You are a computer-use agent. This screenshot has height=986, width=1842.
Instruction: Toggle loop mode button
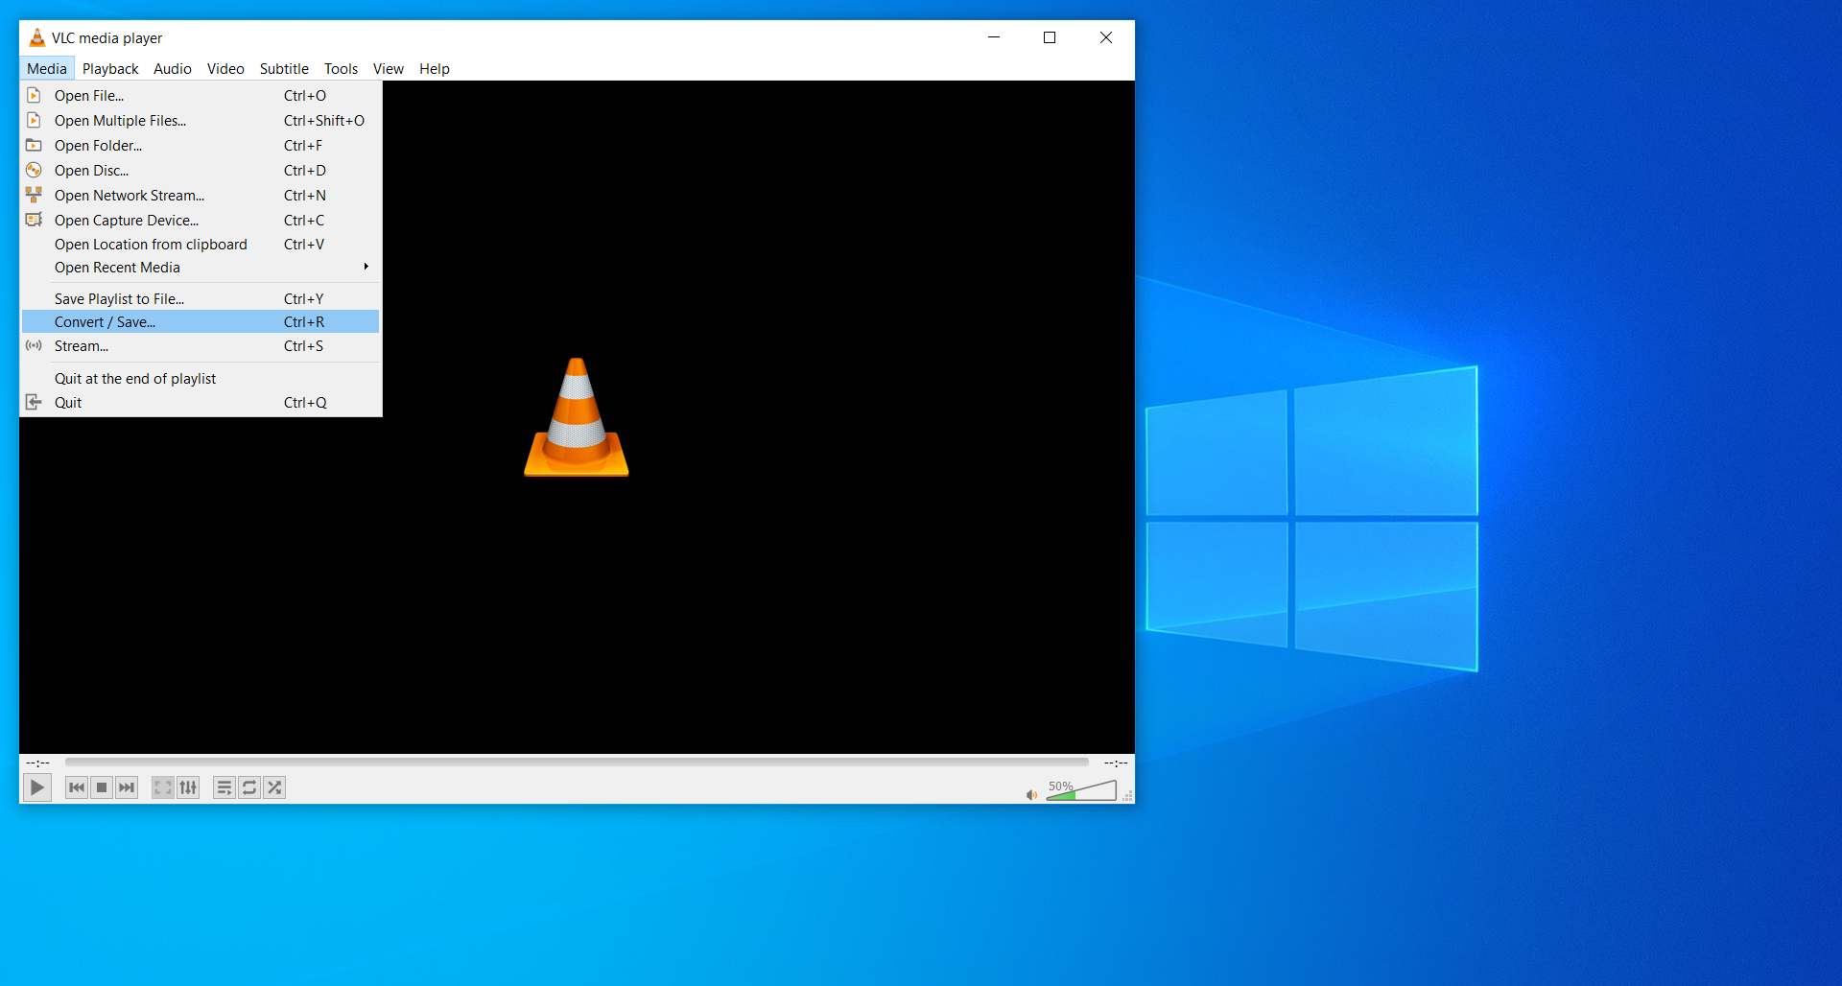click(x=249, y=787)
